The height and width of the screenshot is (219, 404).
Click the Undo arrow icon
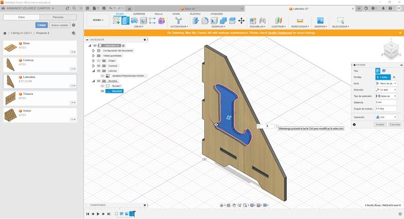click(111, 8)
